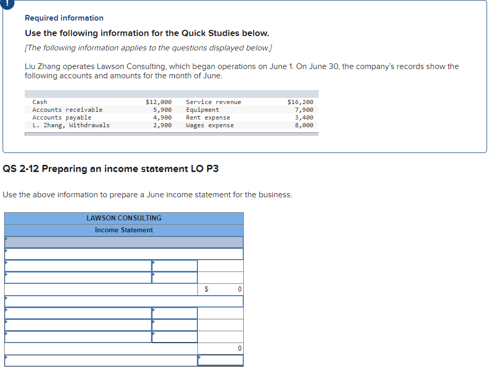This screenshot has height=375, width=502.
Task: Click the '7,900' equipment value
Action: [x=304, y=110]
